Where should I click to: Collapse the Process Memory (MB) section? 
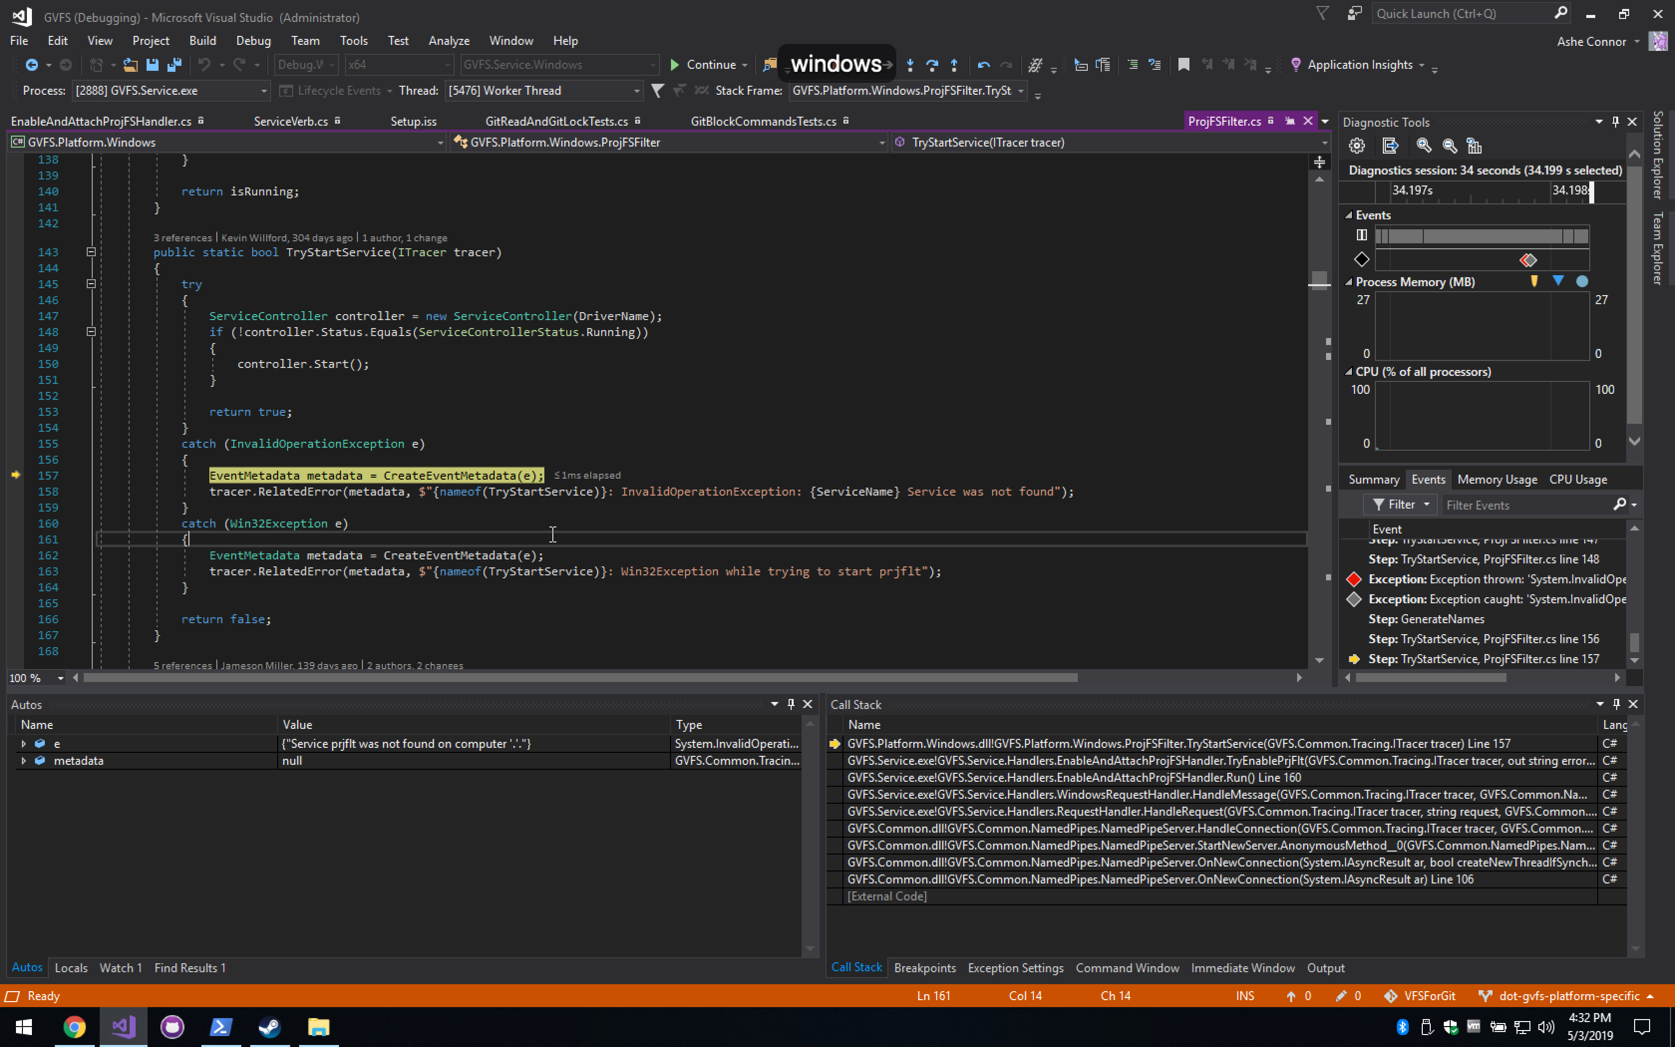coord(1348,282)
